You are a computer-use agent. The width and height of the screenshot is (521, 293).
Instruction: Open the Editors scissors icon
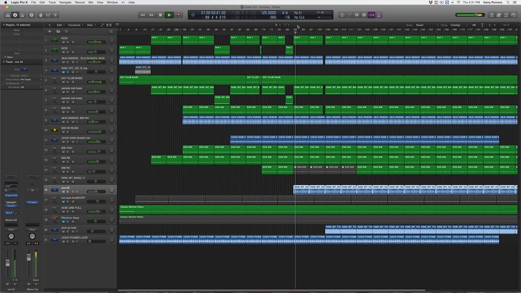coord(55,15)
